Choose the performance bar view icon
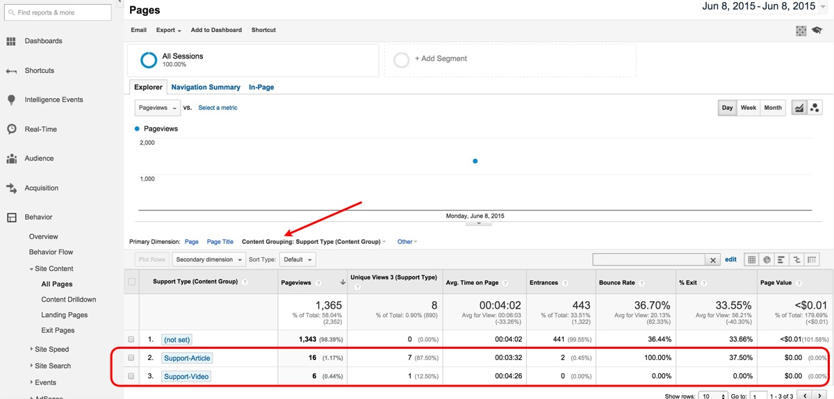834x399 pixels. pyautogui.click(x=782, y=259)
